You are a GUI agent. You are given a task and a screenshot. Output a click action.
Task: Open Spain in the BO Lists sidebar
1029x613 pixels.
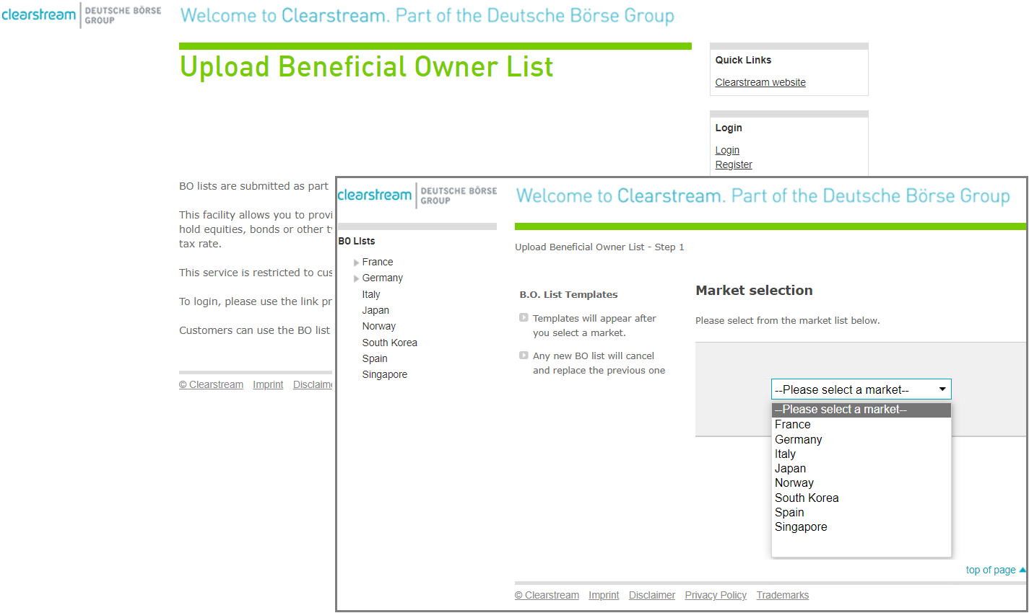(x=375, y=358)
